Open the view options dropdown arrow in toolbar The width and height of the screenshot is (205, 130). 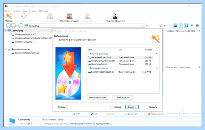pyautogui.click(x=165, y=26)
